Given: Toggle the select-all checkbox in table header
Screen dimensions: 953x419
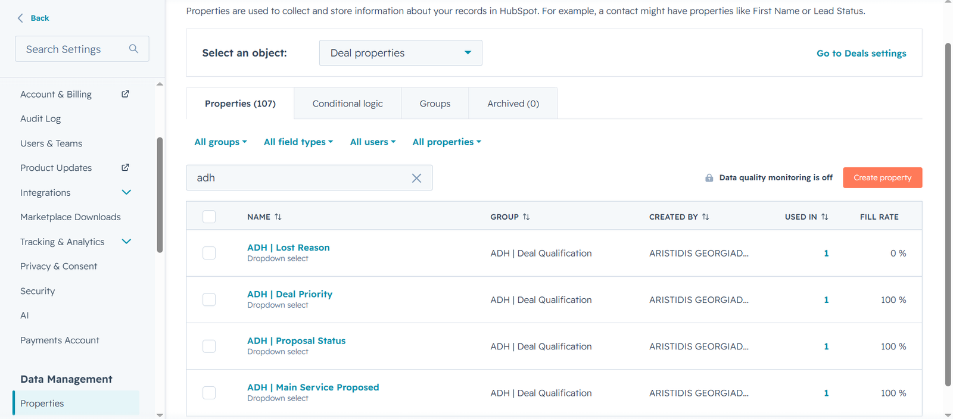Looking at the screenshot, I should point(209,217).
